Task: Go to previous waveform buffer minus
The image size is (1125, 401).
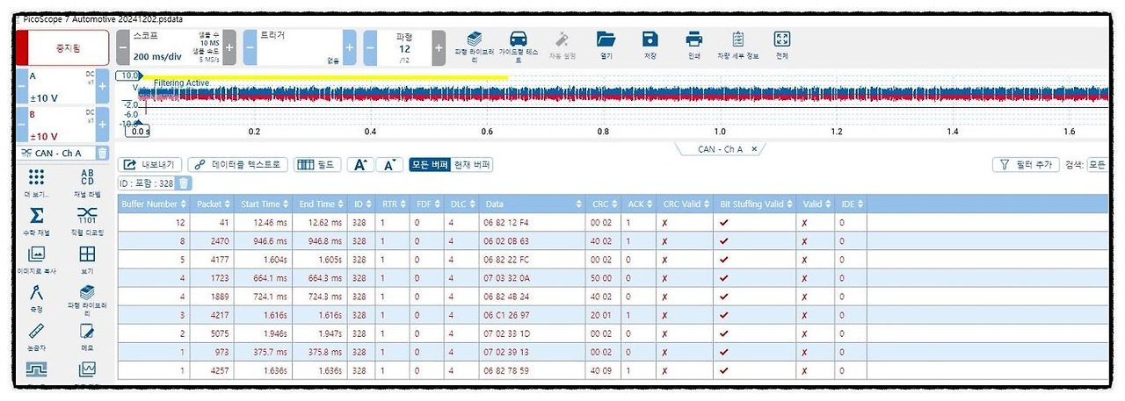Action: point(370,47)
